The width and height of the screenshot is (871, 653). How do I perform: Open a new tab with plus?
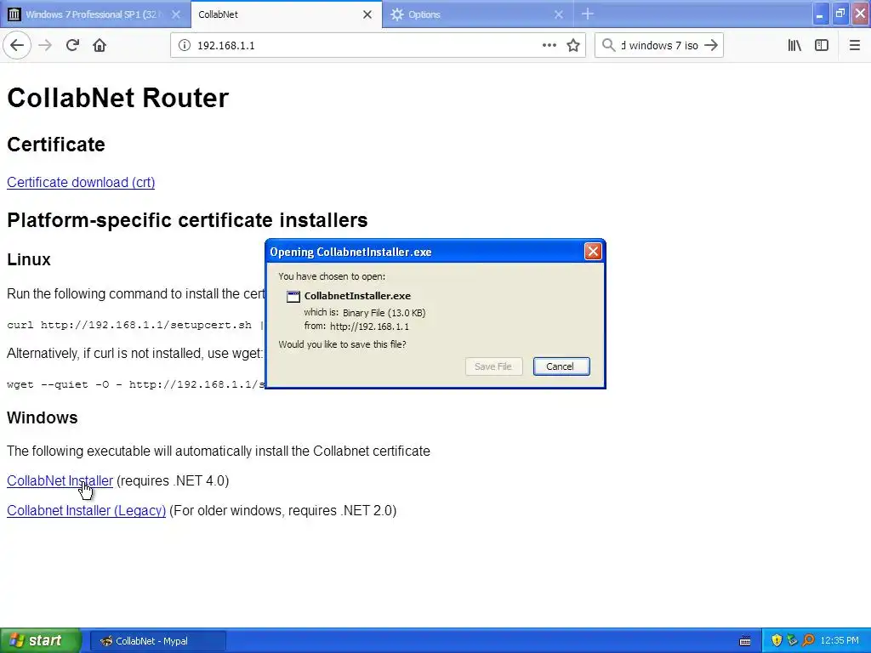[587, 14]
